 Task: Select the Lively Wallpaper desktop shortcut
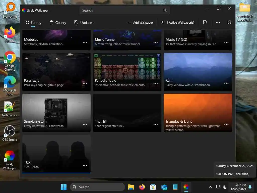pyautogui.click(x=10, y=160)
